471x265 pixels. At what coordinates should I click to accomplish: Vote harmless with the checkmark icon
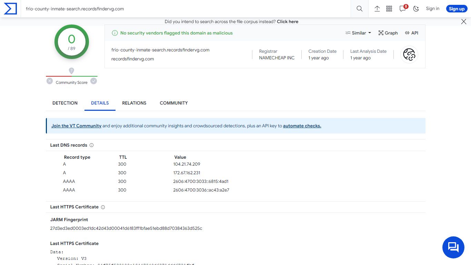[93, 81]
